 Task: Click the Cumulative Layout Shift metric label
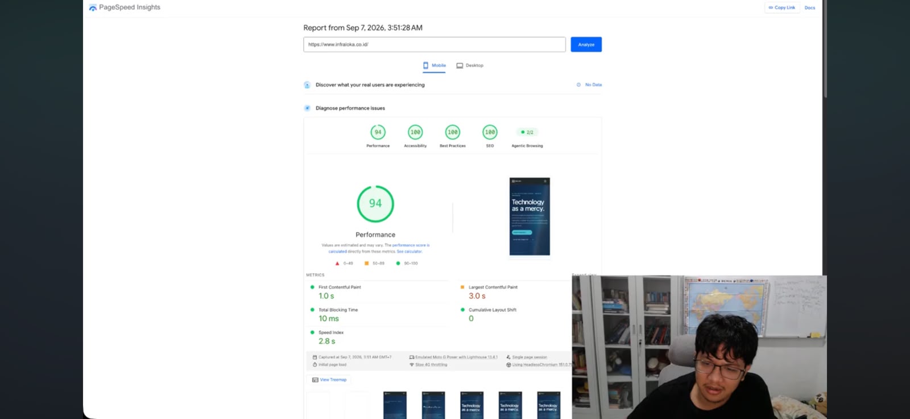point(493,310)
